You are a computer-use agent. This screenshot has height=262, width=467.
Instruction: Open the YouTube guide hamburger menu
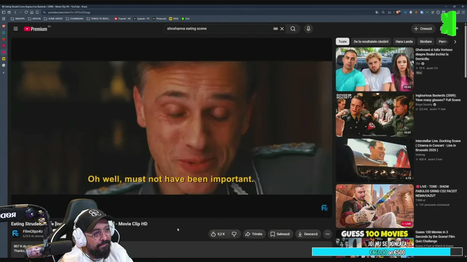[16, 29]
